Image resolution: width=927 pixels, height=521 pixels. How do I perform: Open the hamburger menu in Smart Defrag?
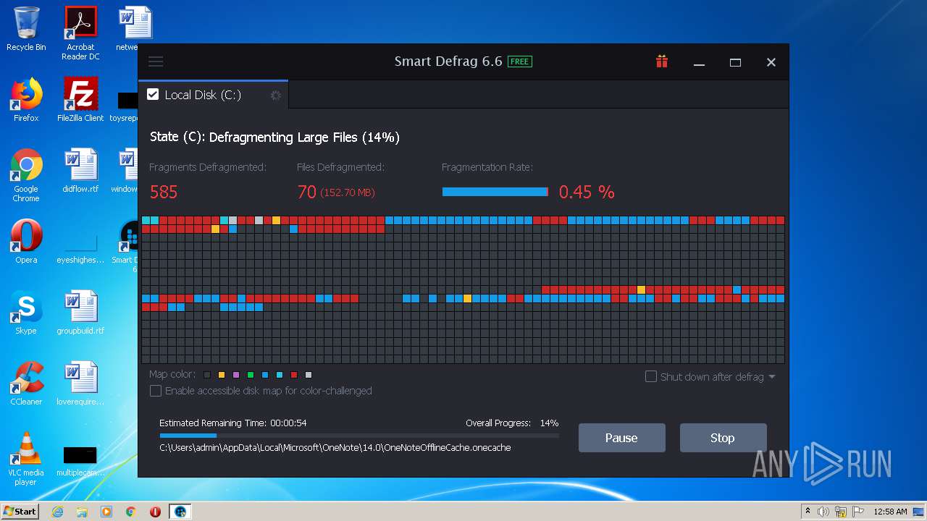156,62
